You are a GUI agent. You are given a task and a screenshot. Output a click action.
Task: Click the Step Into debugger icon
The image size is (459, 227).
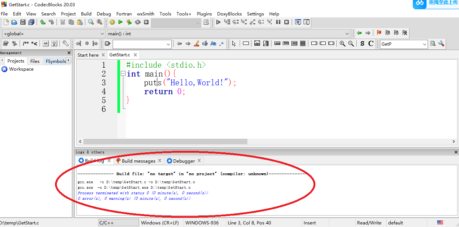coord(244,22)
